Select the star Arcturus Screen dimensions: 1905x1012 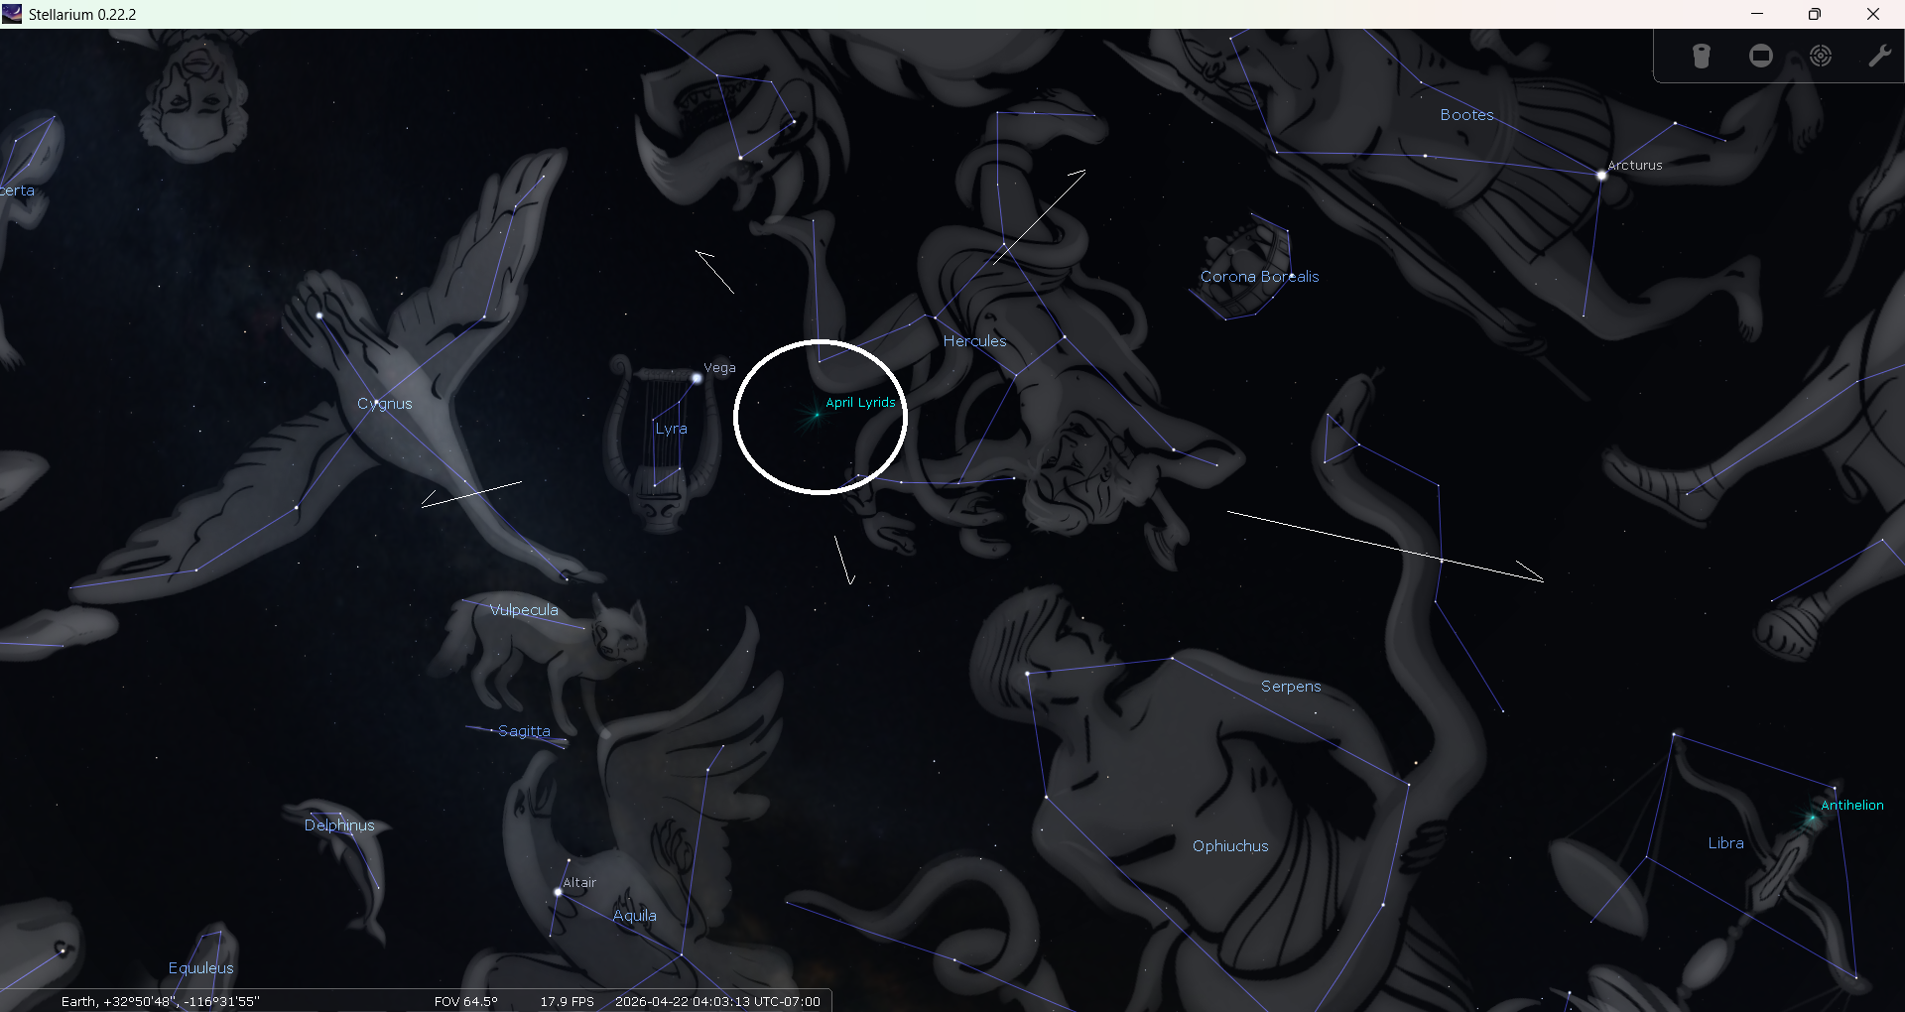(1601, 176)
